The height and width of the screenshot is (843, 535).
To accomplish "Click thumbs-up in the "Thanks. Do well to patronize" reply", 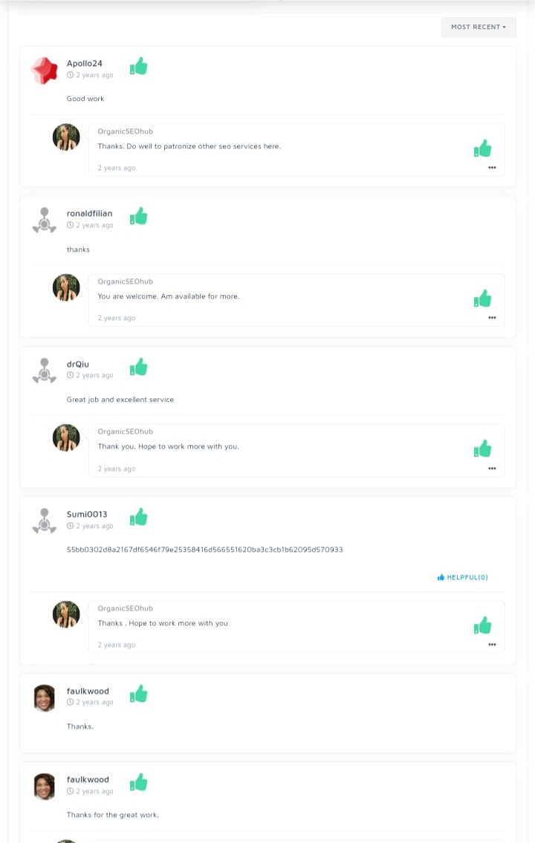I will (483, 149).
